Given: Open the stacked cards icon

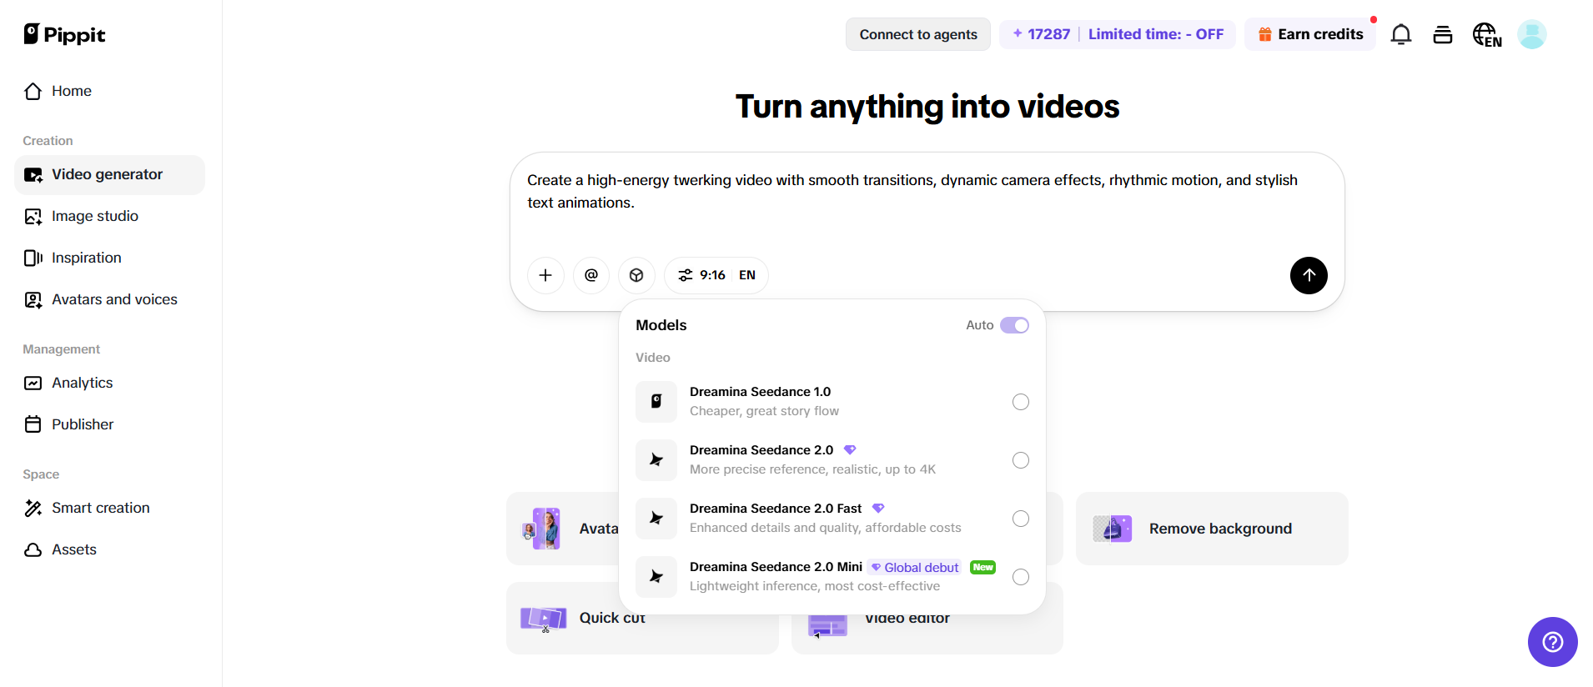Looking at the screenshot, I should [x=1443, y=34].
